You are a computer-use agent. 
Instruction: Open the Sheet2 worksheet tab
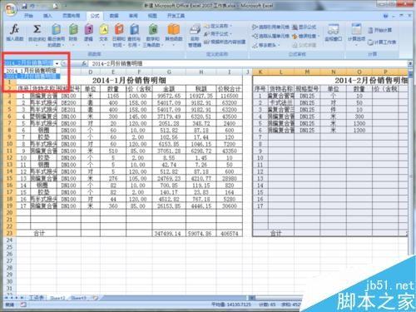click(57, 298)
